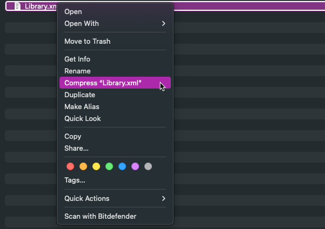Apply the green tag color
Image resolution: width=325 pixels, height=229 pixels.
(x=109, y=166)
